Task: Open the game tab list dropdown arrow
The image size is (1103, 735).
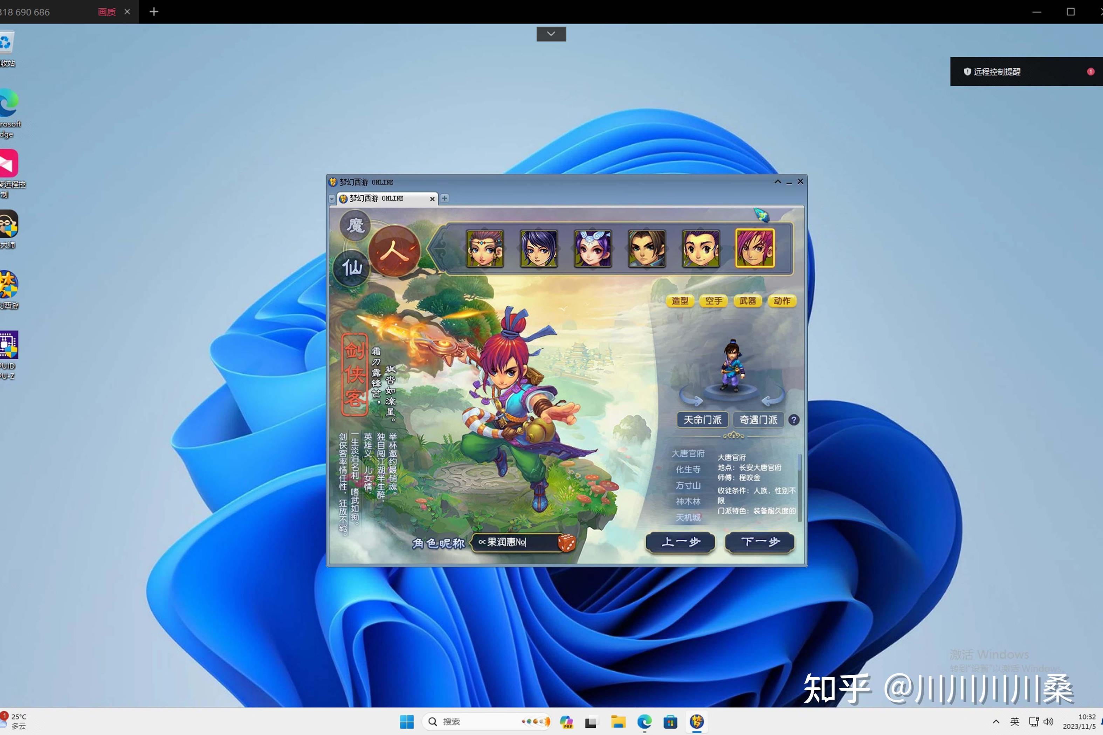Action: coord(332,199)
